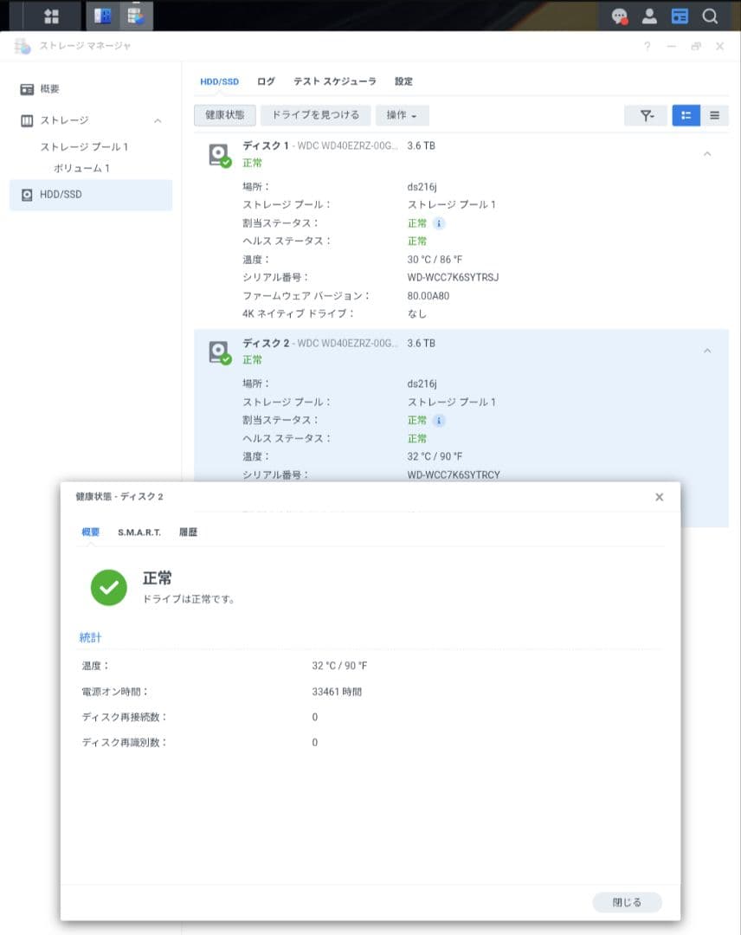
Task: Open the 操作 dropdown menu
Action: 402,115
